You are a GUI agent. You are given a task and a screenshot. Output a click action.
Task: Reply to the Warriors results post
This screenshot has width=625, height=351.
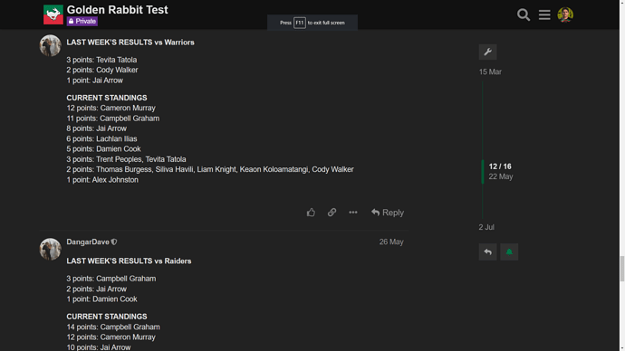388,213
